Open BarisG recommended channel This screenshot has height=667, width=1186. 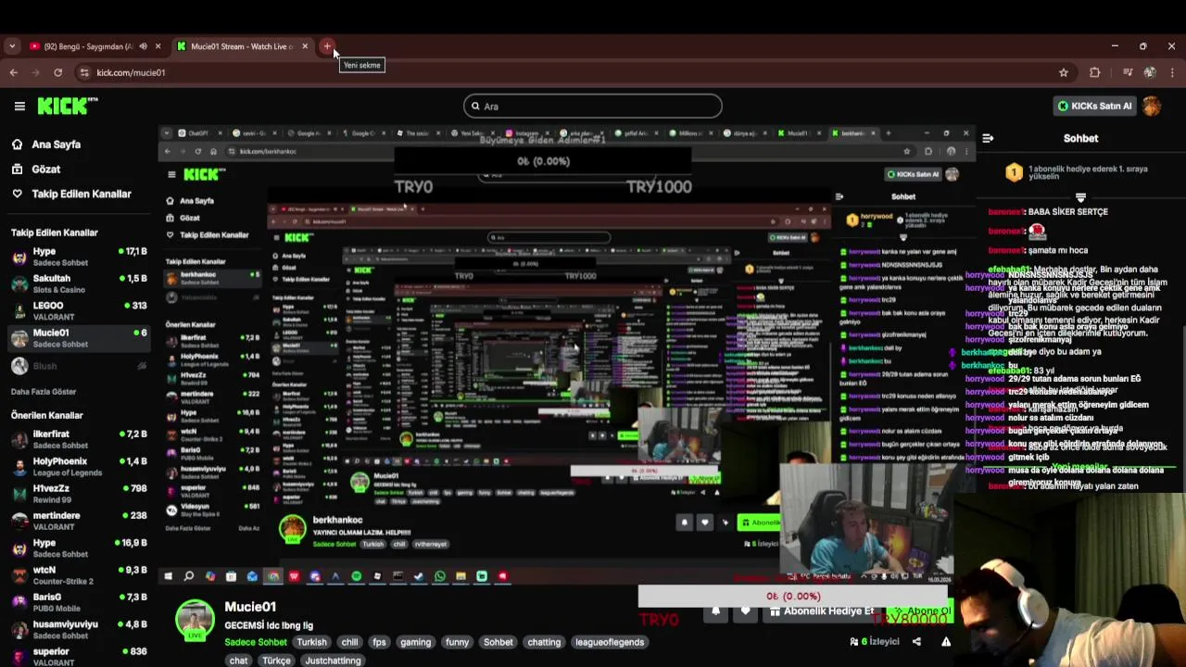click(x=78, y=602)
